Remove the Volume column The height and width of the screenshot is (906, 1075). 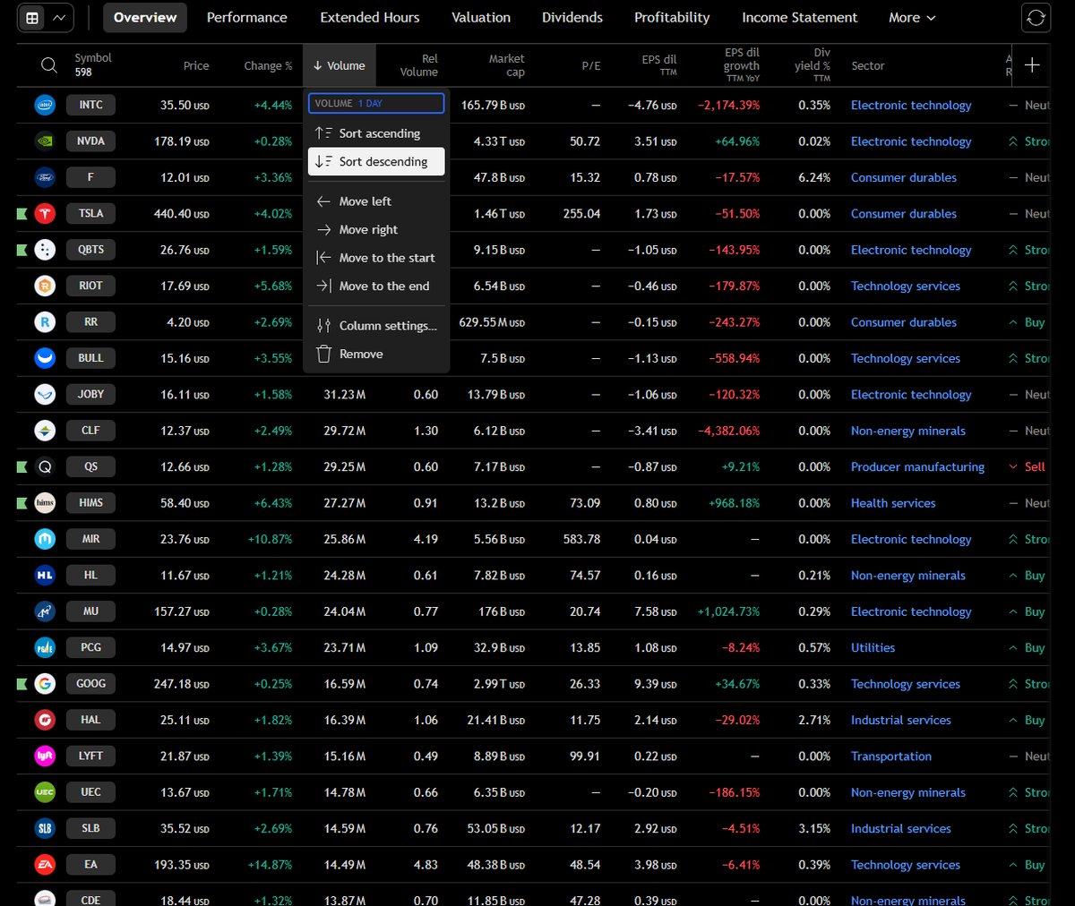tap(376, 355)
